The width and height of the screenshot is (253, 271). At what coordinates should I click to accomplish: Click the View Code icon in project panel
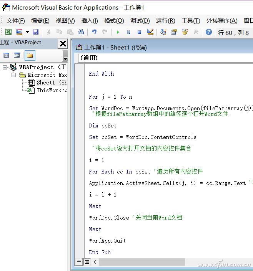6,55
